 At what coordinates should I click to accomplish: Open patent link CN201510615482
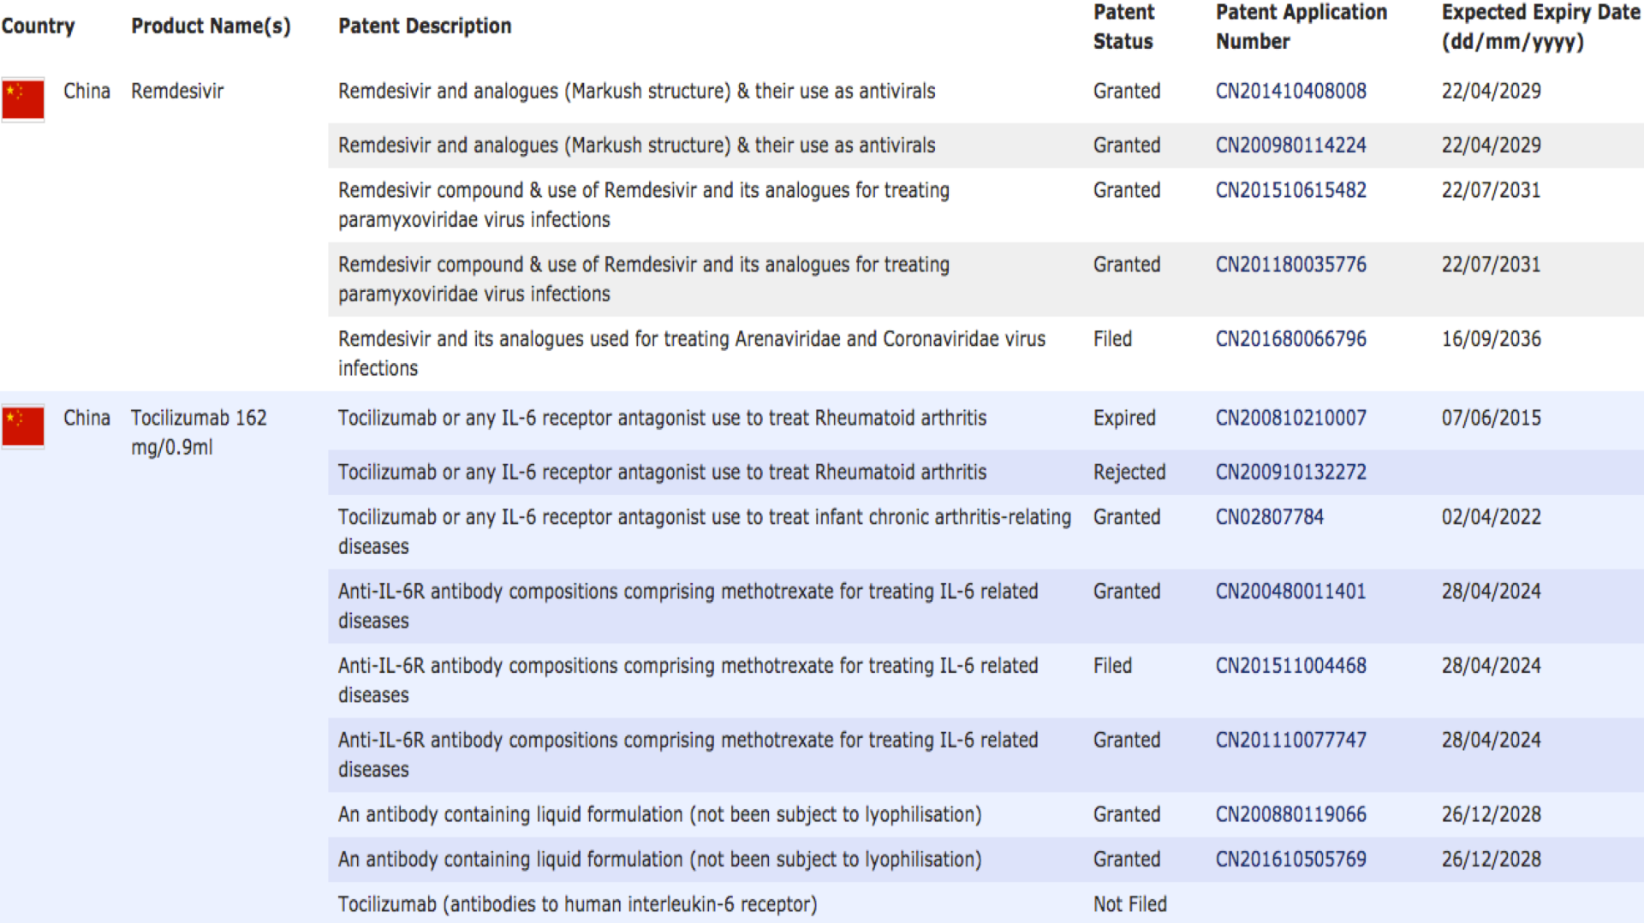tap(1290, 190)
